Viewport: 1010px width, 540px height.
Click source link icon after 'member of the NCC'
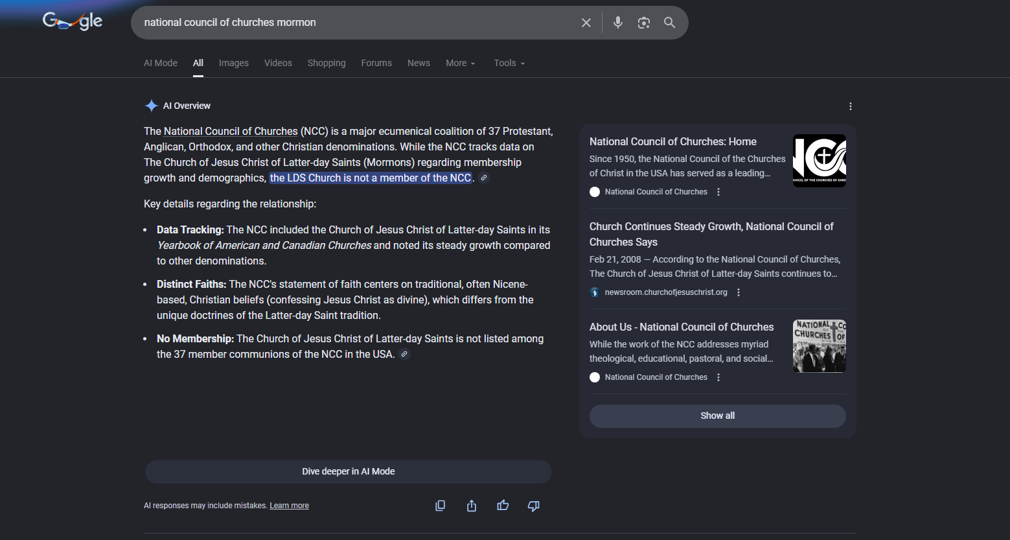click(484, 178)
